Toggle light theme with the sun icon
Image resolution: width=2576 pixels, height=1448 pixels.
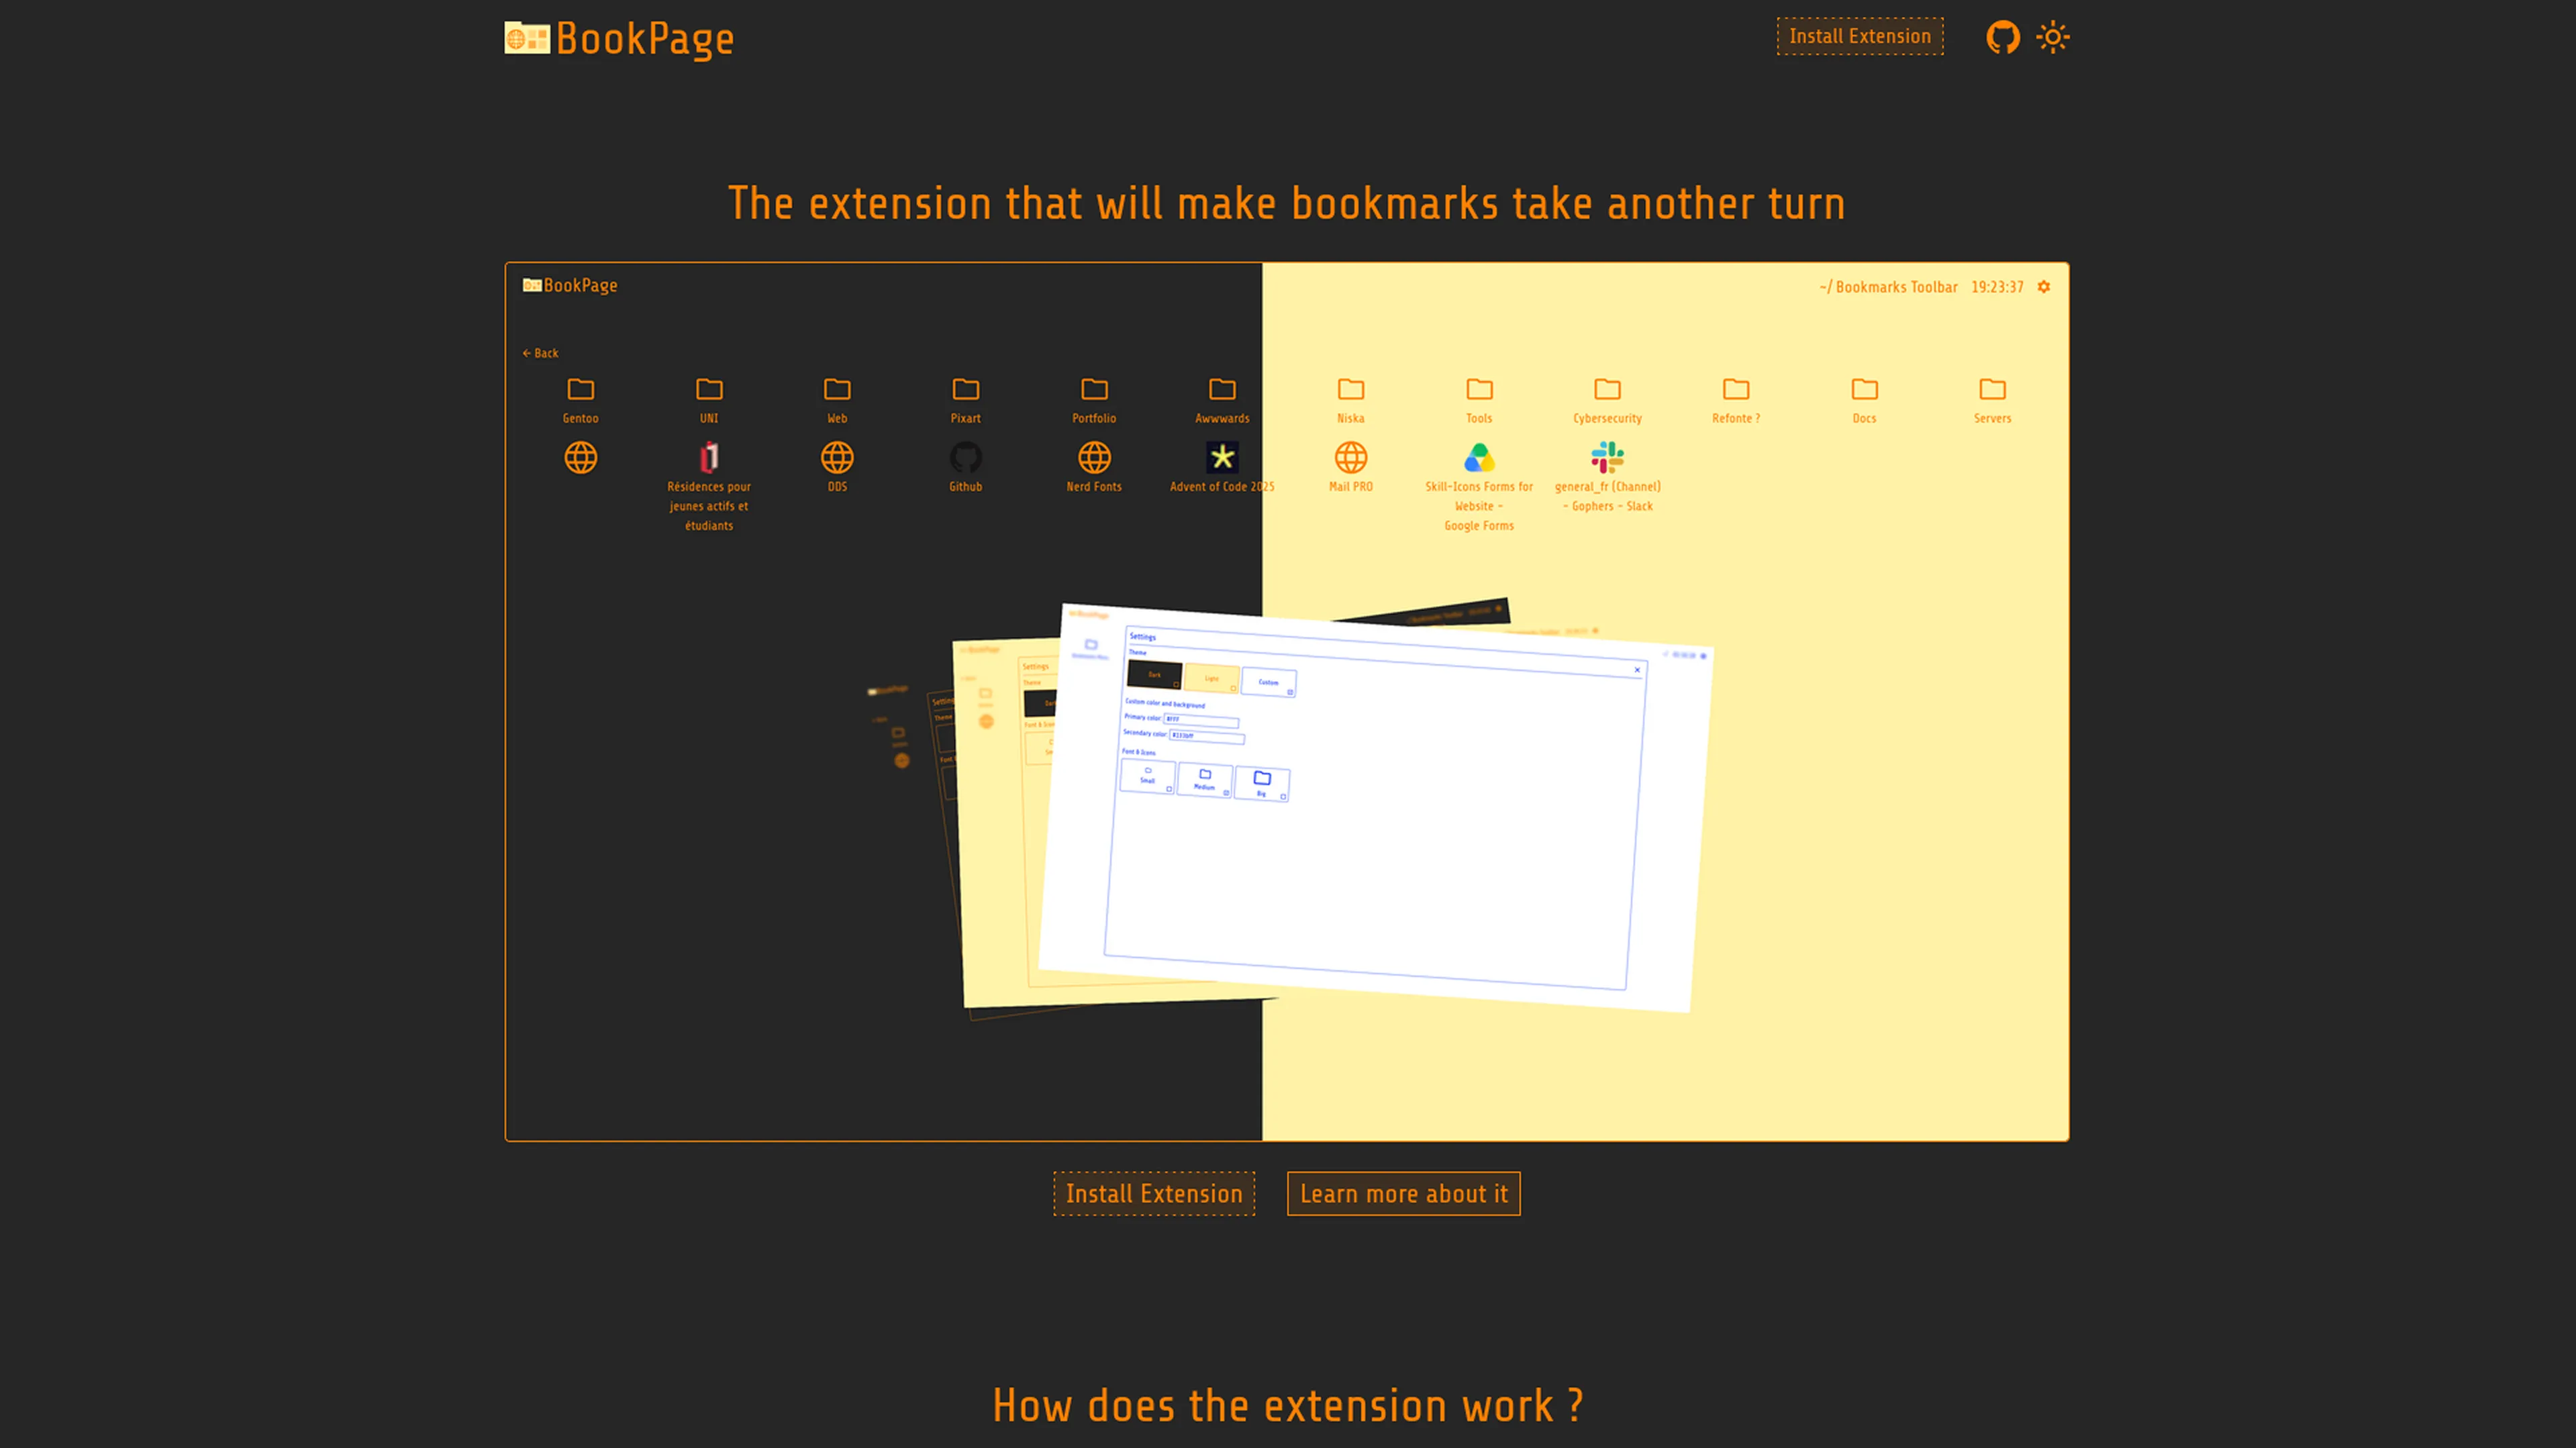coord(2052,38)
